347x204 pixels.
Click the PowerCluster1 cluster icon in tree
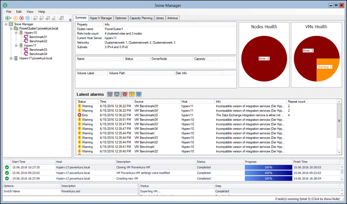[x=16, y=28]
